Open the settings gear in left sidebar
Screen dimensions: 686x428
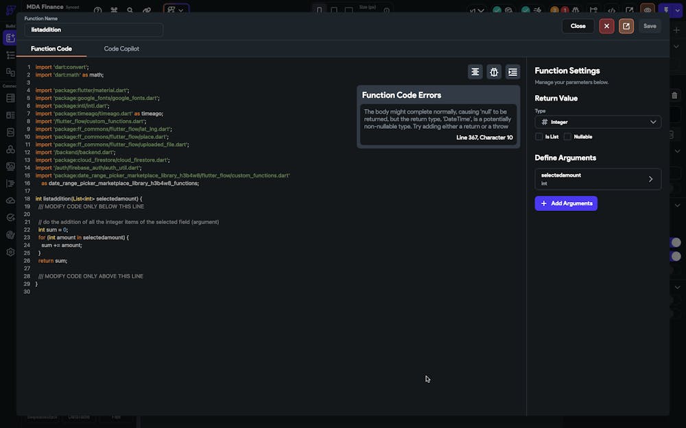click(10, 252)
